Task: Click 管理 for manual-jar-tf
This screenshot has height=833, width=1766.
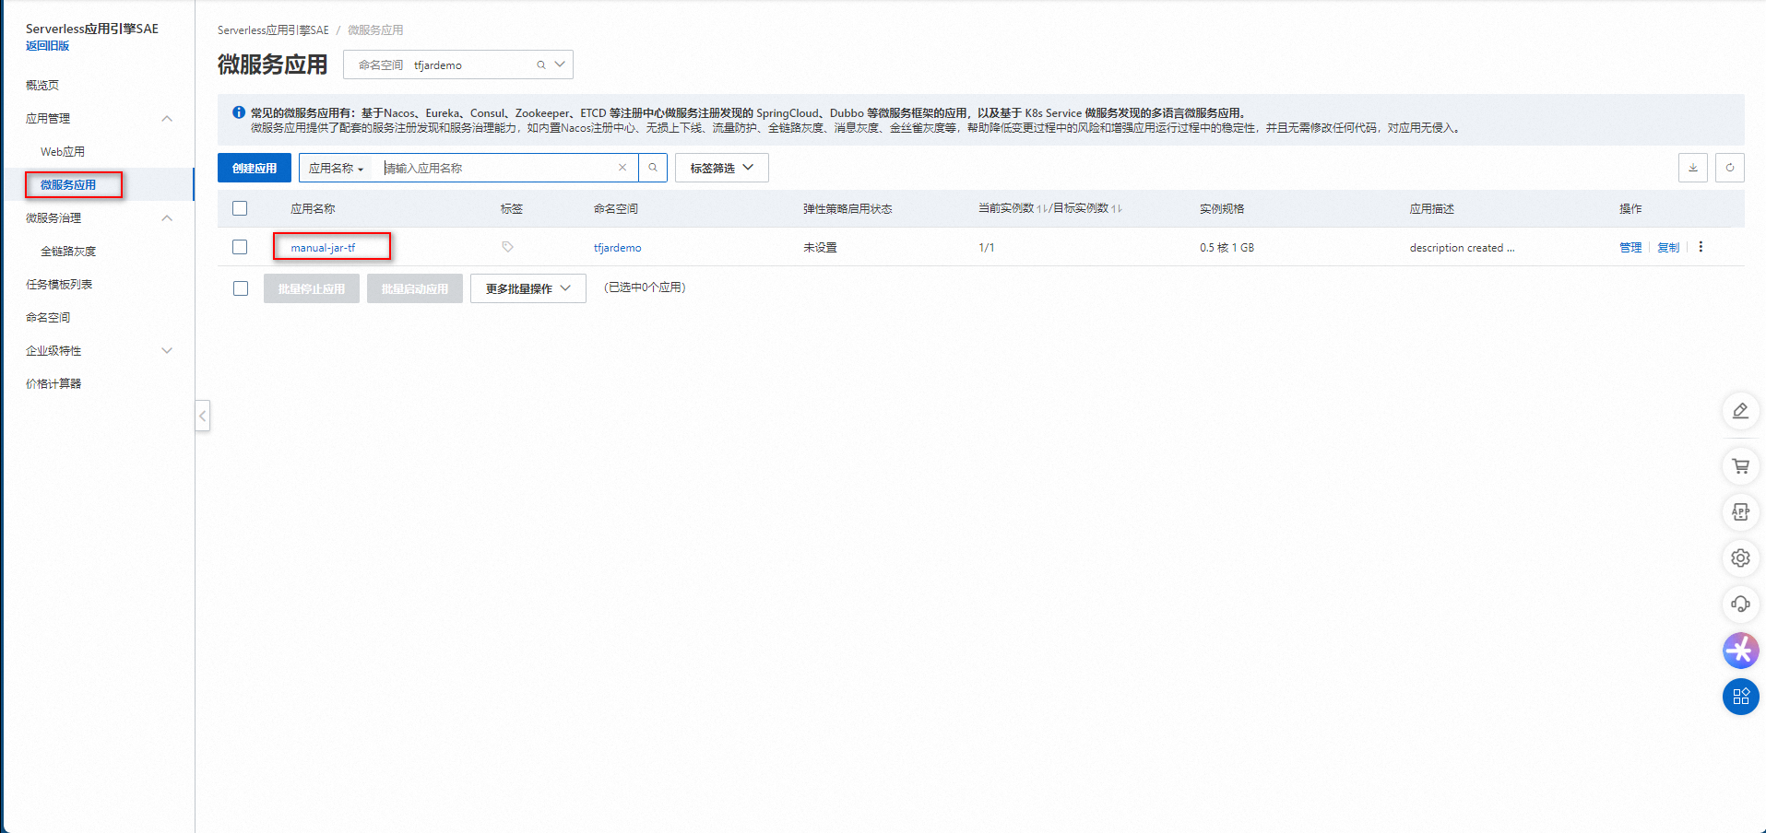Action: coord(1630,247)
